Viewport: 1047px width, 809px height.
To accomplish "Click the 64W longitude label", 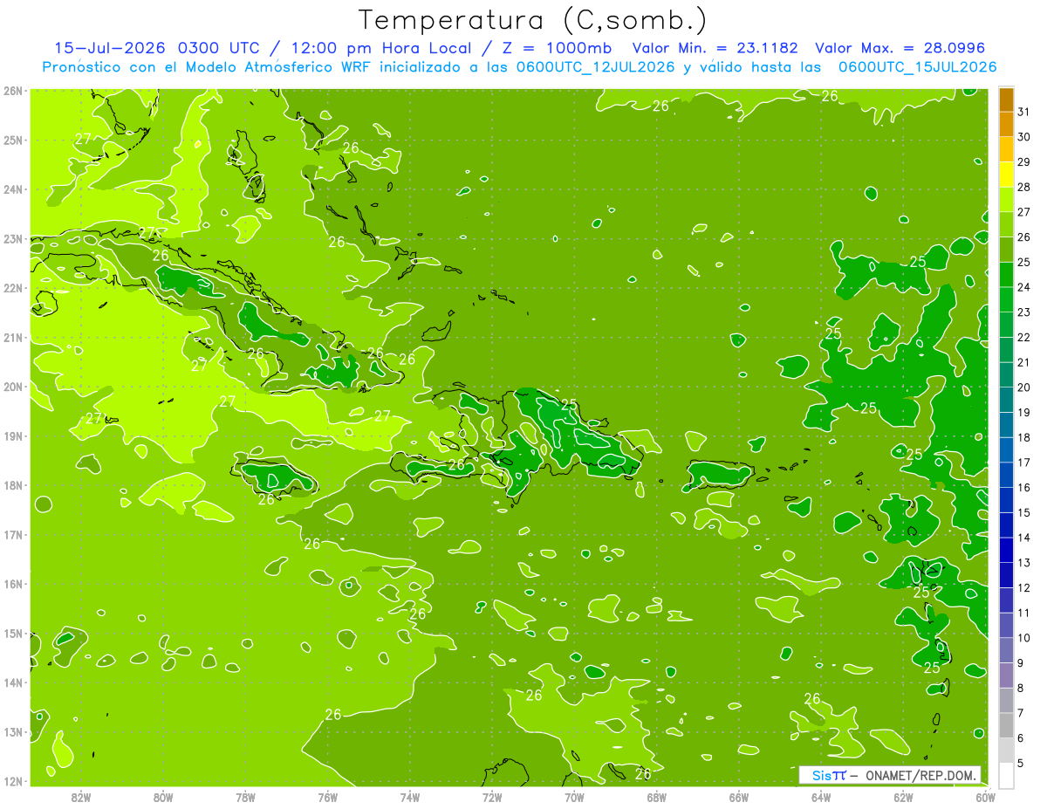I will [821, 797].
